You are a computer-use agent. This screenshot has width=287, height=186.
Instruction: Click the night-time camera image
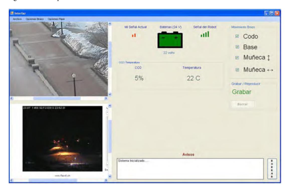tap(62, 139)
